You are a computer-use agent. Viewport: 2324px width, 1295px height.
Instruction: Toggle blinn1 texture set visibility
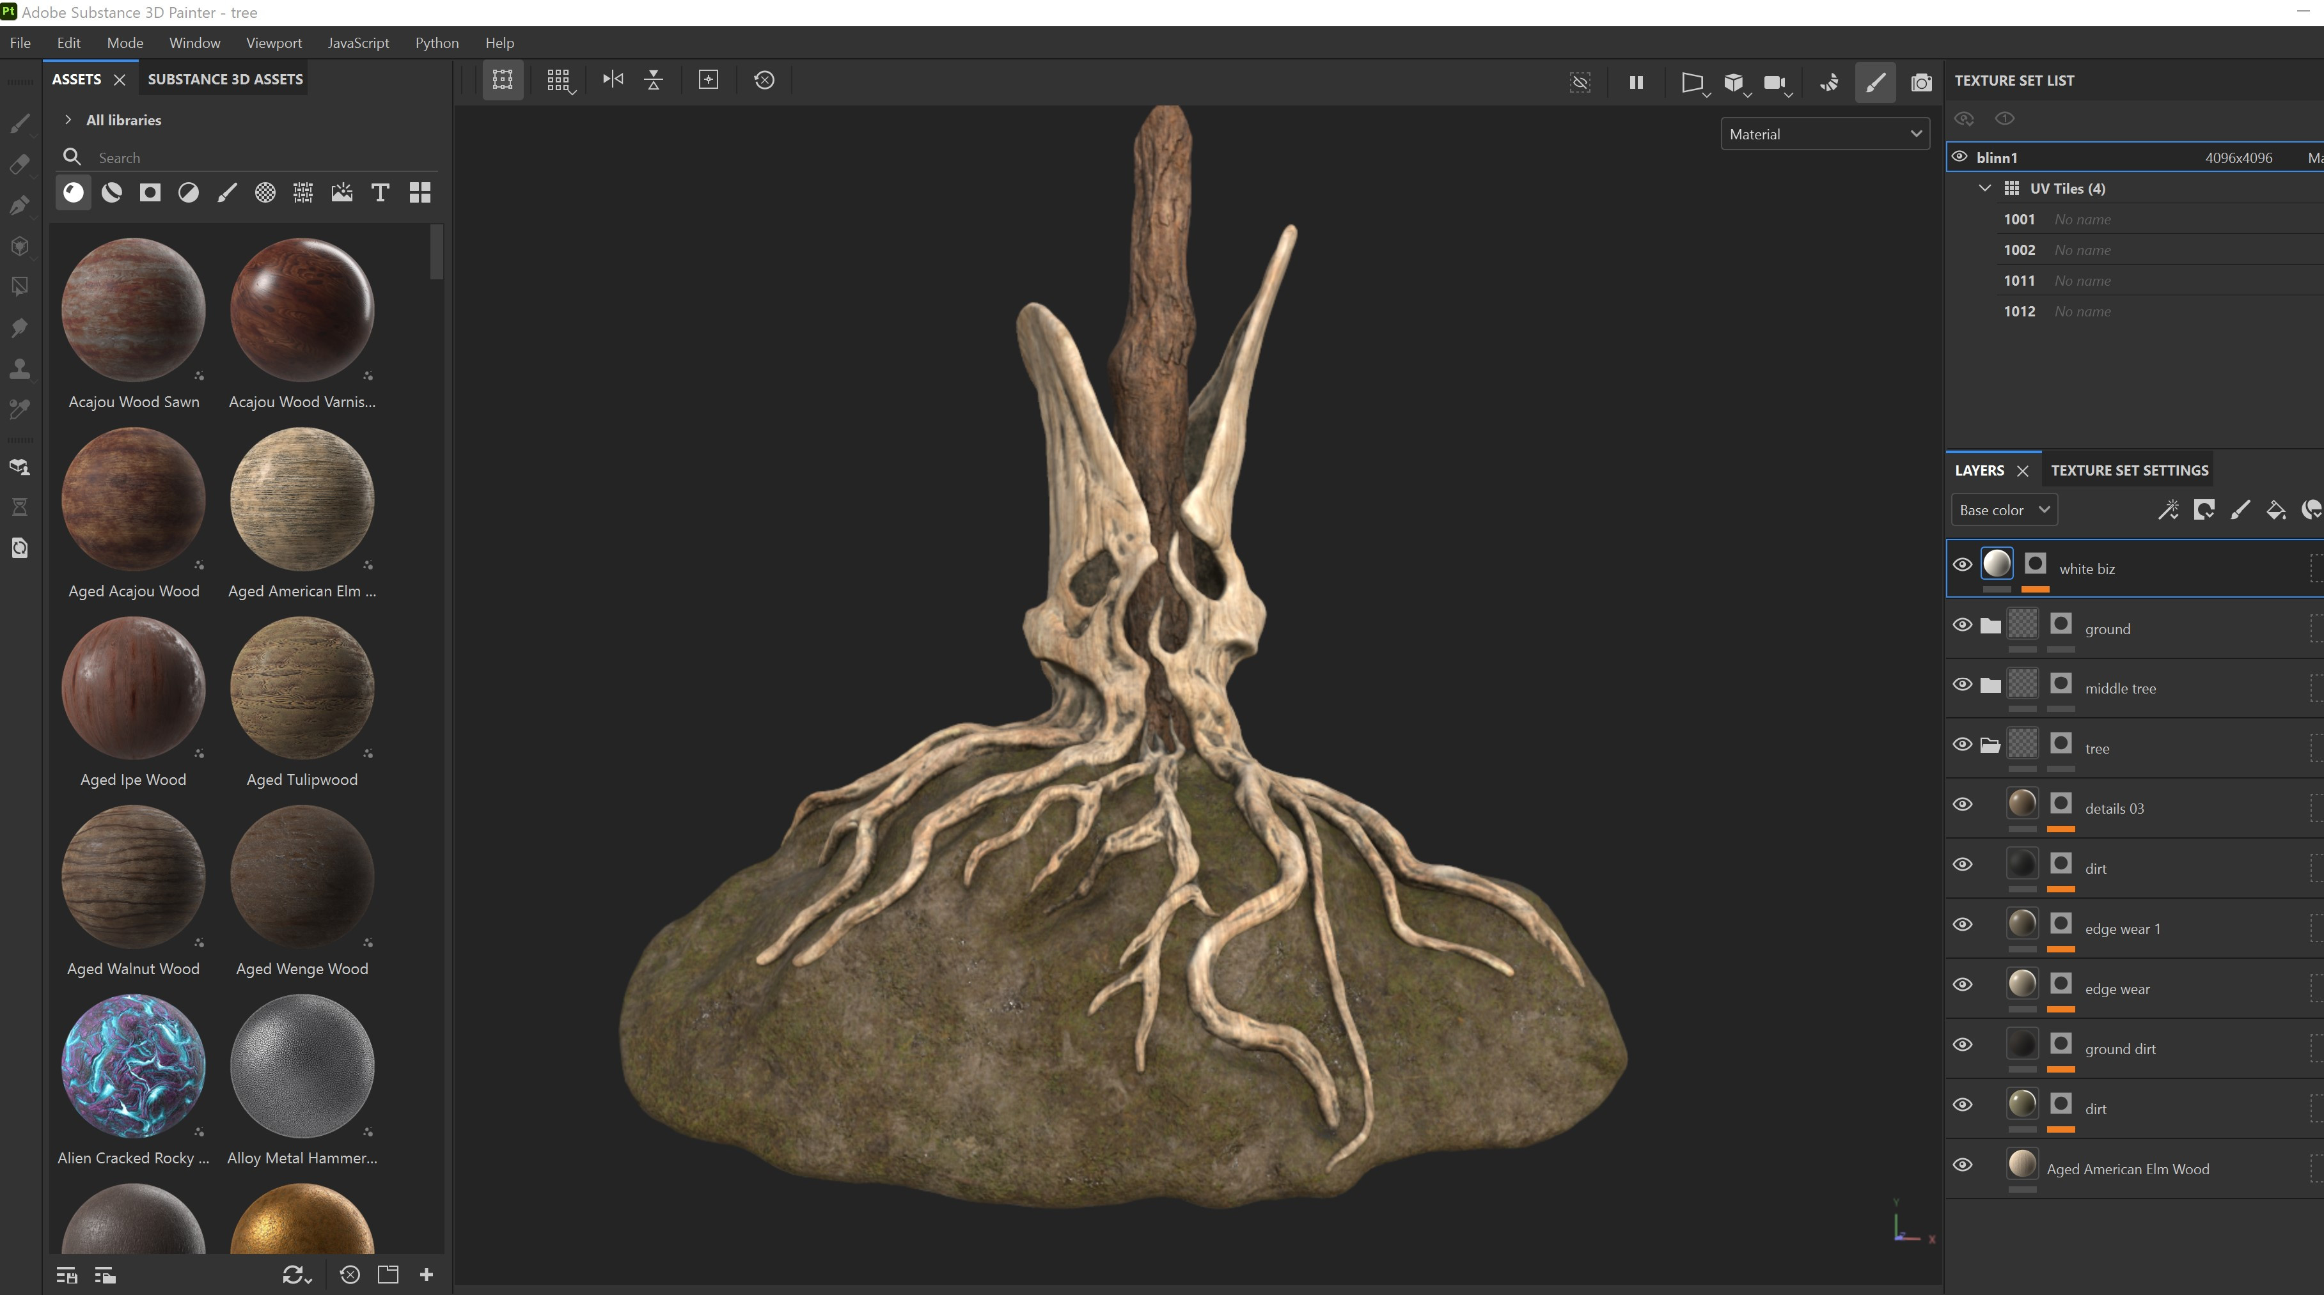click(x=1959, y=157)
